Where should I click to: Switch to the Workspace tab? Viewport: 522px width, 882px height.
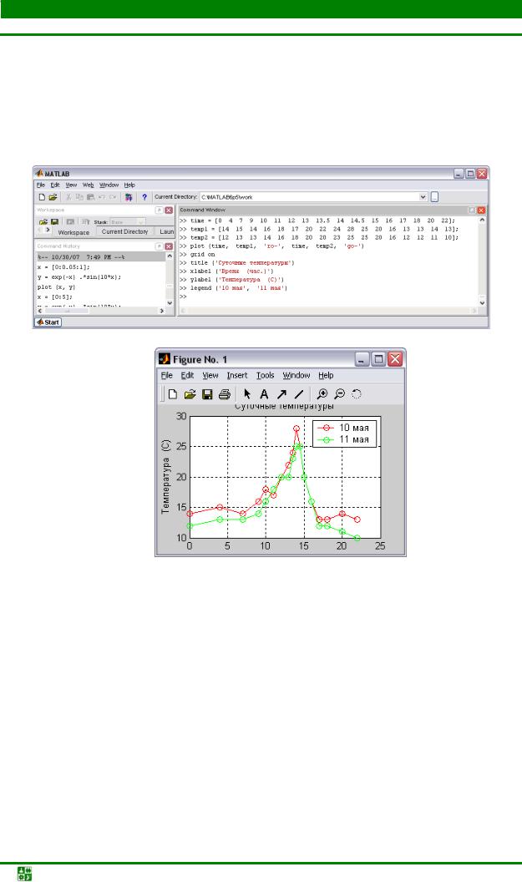point(73,232)
